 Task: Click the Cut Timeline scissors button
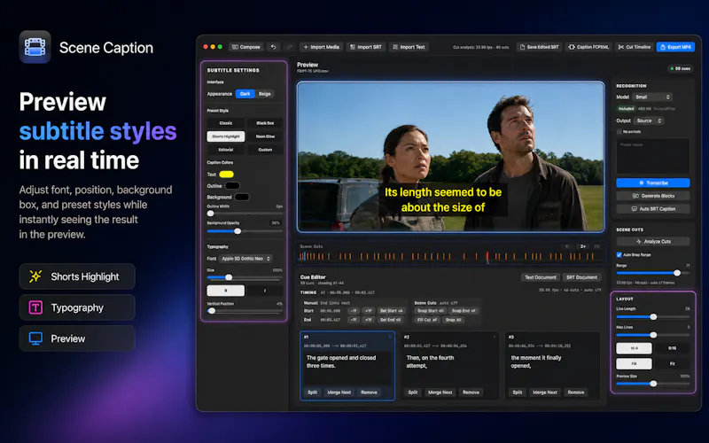[634, 47]
